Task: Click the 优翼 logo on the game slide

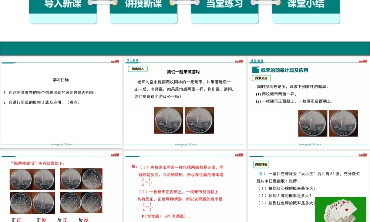Action: pos(239,61)
